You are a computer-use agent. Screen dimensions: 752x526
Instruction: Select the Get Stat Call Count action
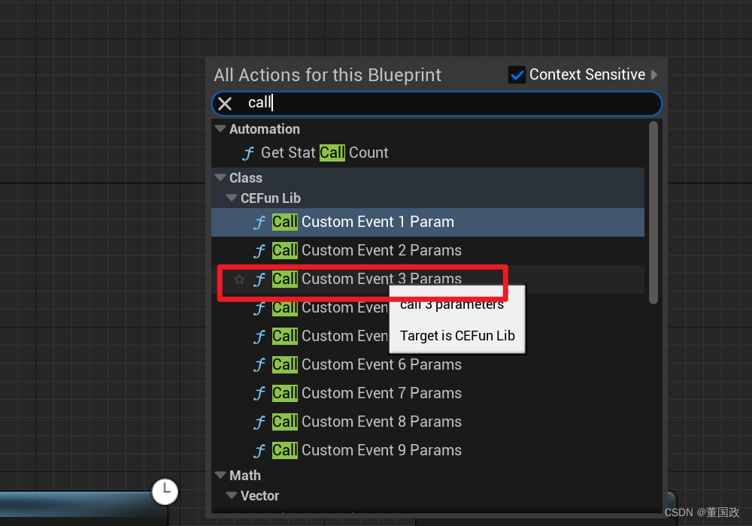click(x=323, y=153)
